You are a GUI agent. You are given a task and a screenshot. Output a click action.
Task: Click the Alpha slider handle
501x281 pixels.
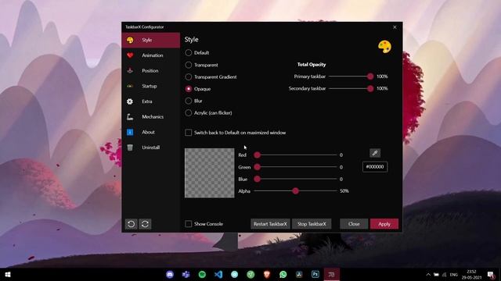(296, 190)
